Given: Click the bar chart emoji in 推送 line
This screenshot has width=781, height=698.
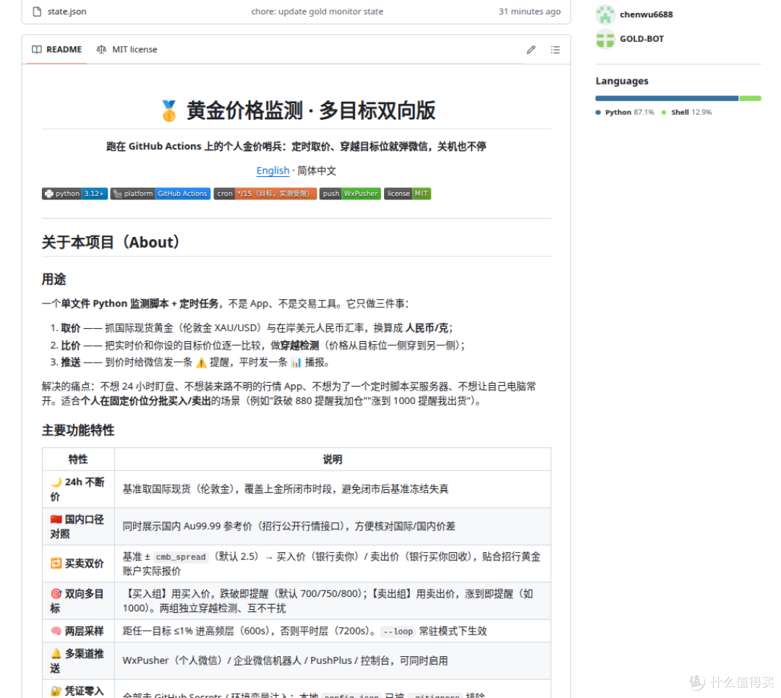Looking at the screenshot, I should pos(296,363).
